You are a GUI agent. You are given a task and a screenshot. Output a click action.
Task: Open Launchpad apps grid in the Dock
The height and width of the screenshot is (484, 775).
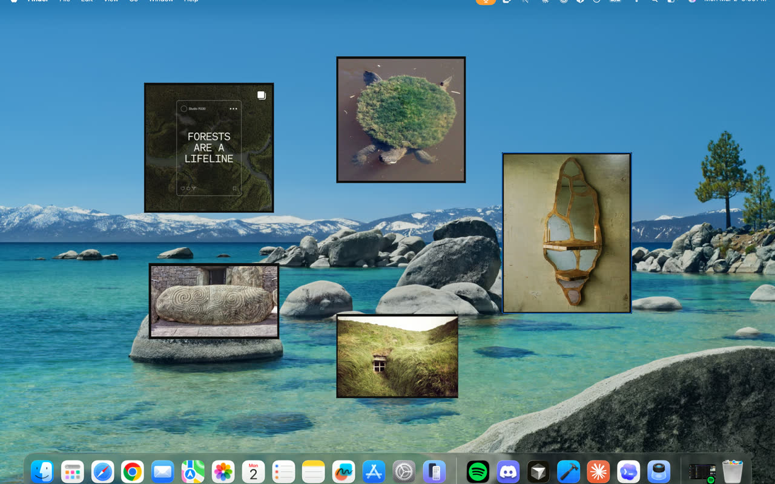coord(73,471)
